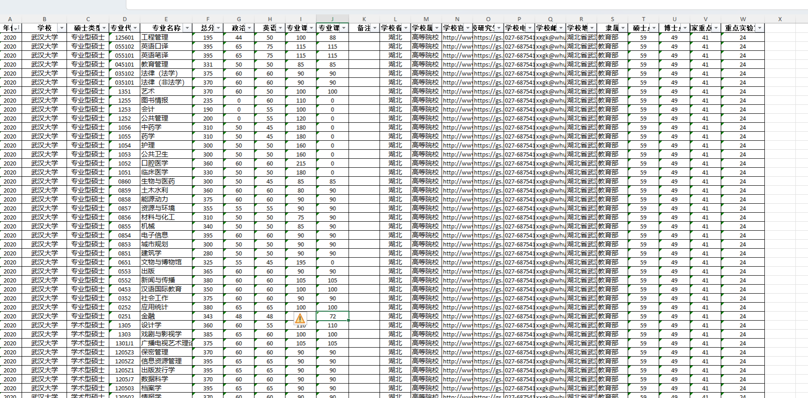Open the 专业课 filter dropdown in column J
This screenshot has width=808, height=398.
[x=344, y=28]
